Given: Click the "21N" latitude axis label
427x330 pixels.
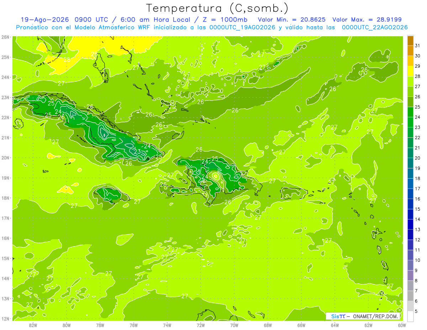Looking at the screenshot, I should (5, 137).
